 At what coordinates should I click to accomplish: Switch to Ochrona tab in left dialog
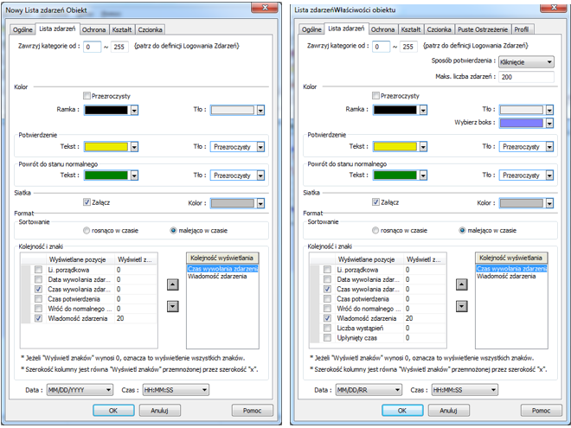pos(93,29)
